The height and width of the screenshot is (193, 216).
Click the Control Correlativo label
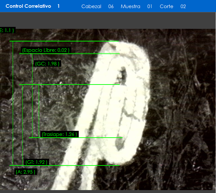(28, 6)
